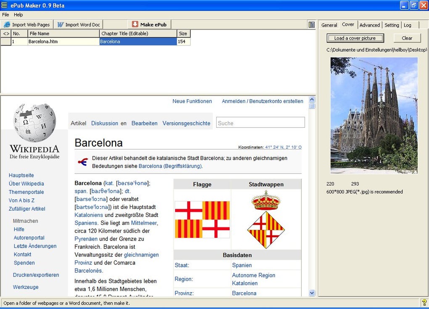This screenshot has height=309, width=429.
Task: Open the Kontakt sidebar link
Action: pyautogui.click(x=22, y=254)
